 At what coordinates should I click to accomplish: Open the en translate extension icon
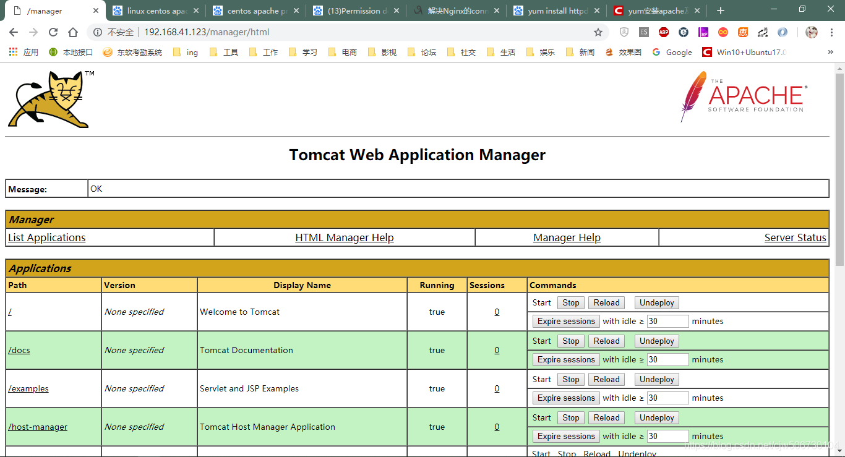[x=763, y=32]
